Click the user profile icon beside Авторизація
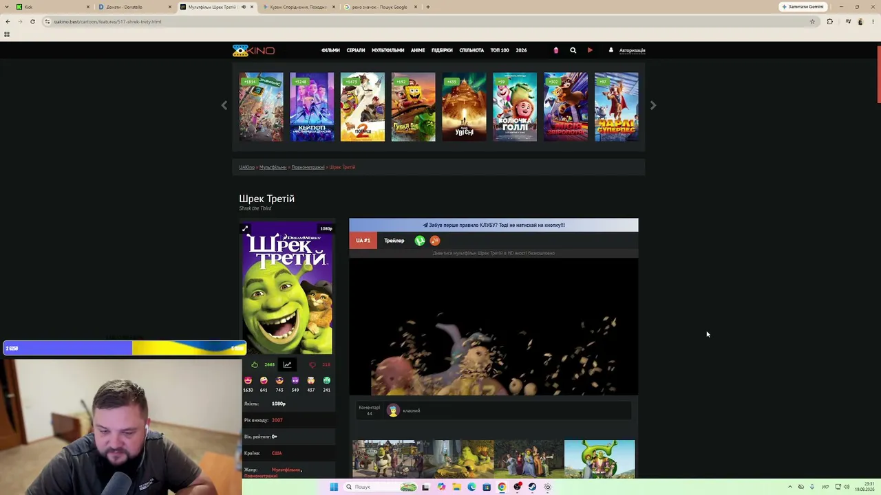This screenshot has width=881, height=495. tap(611, 50)
